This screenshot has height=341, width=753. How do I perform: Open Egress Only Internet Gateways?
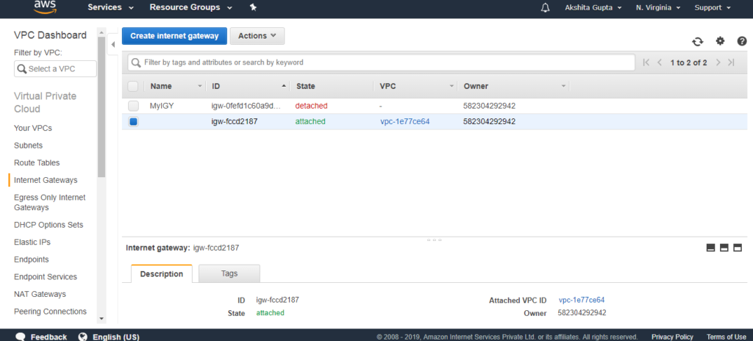(x=50, y=203)
